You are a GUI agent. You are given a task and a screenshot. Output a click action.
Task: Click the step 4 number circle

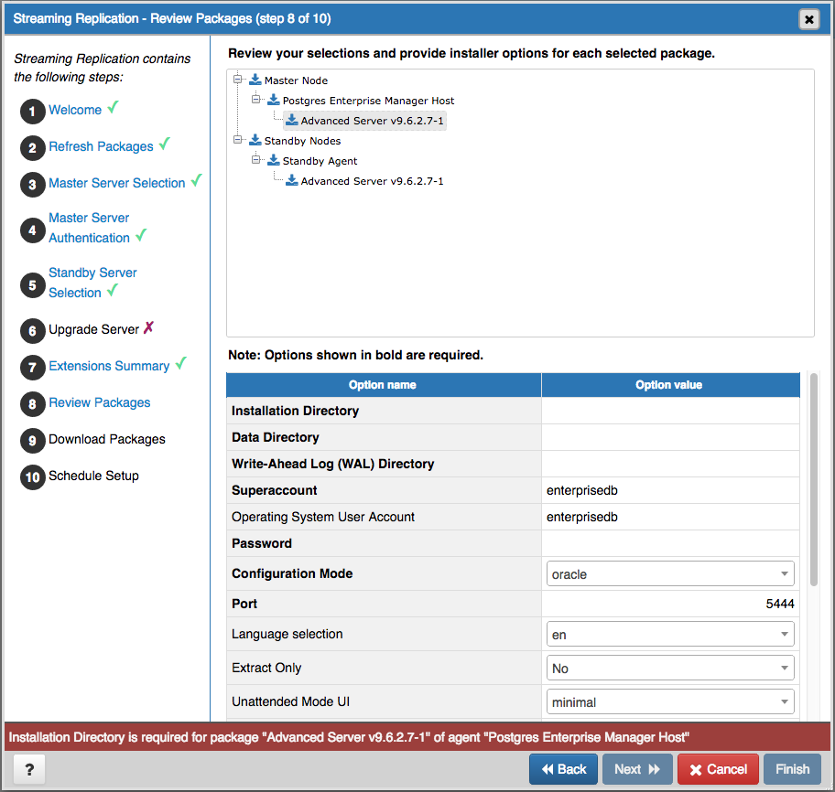(32, 230)
